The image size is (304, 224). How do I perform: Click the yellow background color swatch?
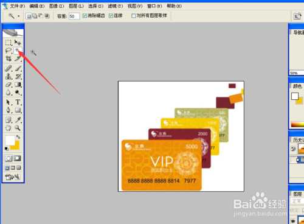coord(16,145)
